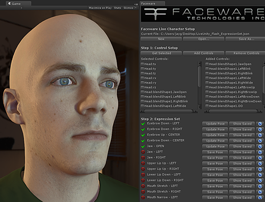Click the blue help icon for Lower Lip Down - LEFT
The width and height of the screenshot is (265, 202).
[x=260, y=175]
